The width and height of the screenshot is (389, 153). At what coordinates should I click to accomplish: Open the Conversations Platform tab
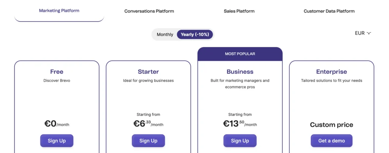tap(149, 11)
